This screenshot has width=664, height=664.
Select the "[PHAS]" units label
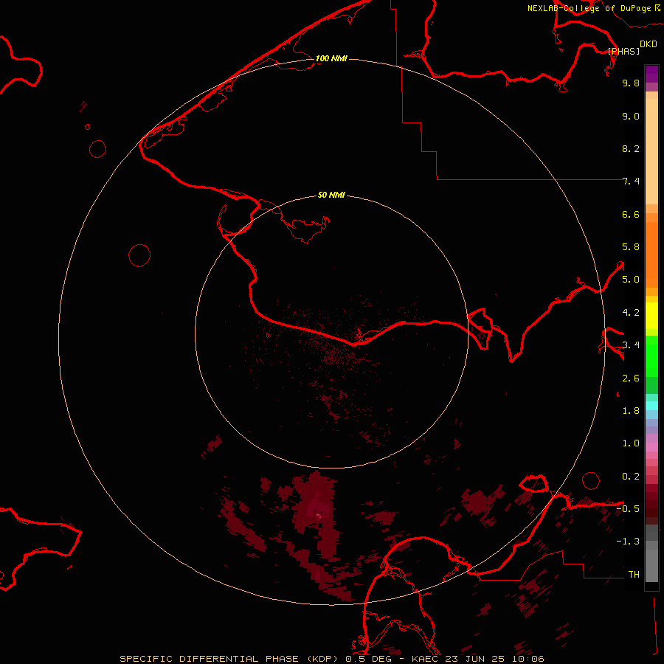click(x=623, y=51)
